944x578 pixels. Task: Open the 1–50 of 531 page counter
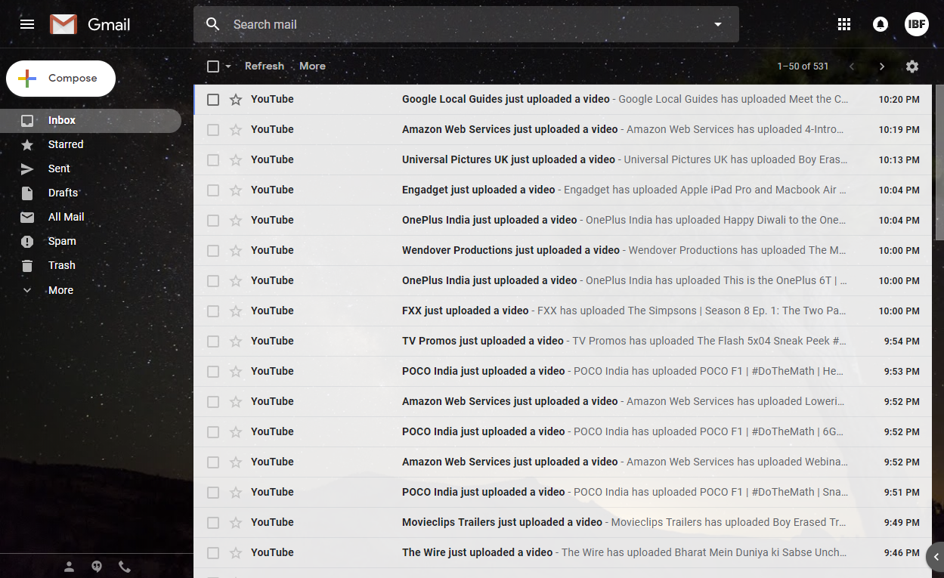[803, 66]
